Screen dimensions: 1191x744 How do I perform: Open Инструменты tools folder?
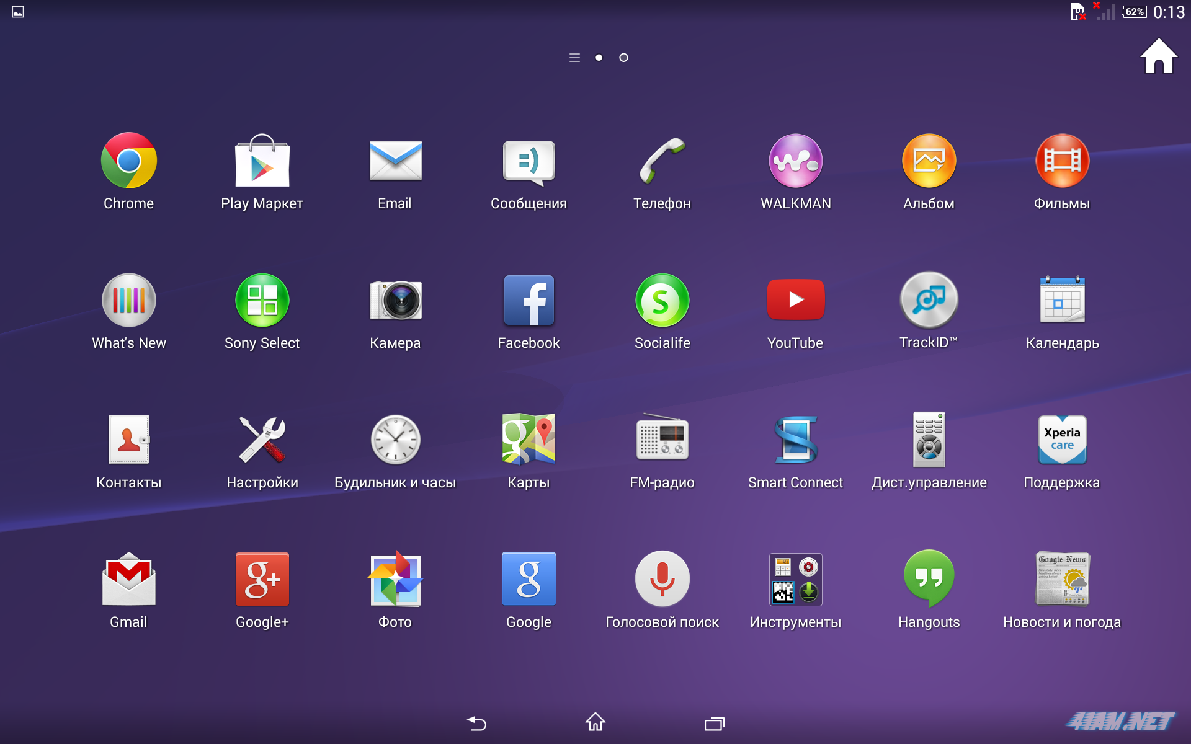(x=795, y=579)
